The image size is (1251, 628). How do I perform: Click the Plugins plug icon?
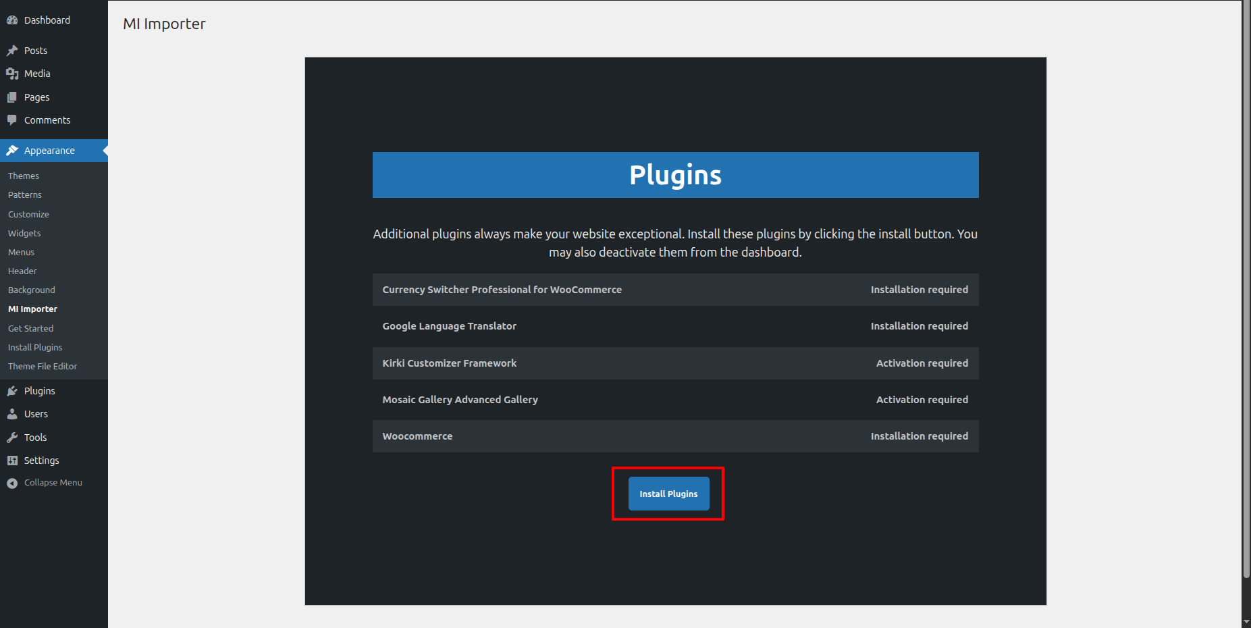tap(12, 391)
